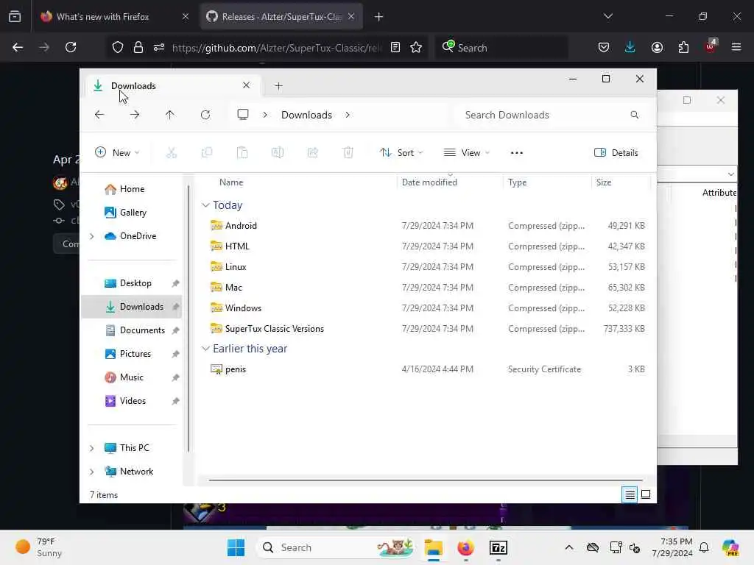Select the Android zip file
This screenshot has width=754, height=565.
click(x=426, y=225)
